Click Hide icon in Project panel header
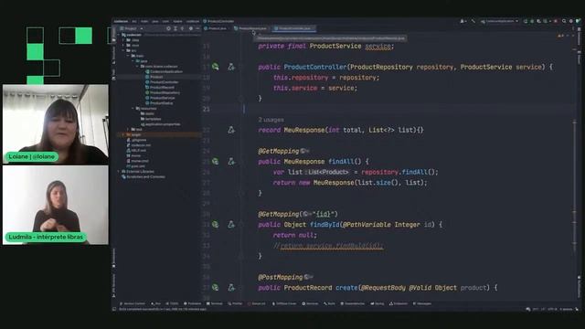This screenshot has width=585, height=329. 197,28
